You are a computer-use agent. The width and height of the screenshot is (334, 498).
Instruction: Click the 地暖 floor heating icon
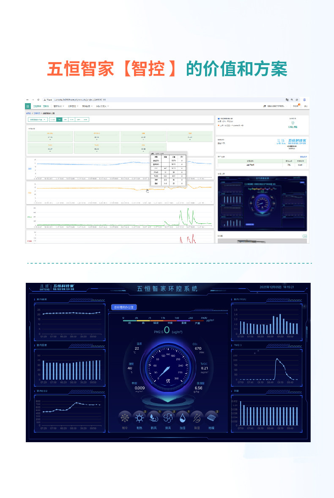click(x=211, y=418)
